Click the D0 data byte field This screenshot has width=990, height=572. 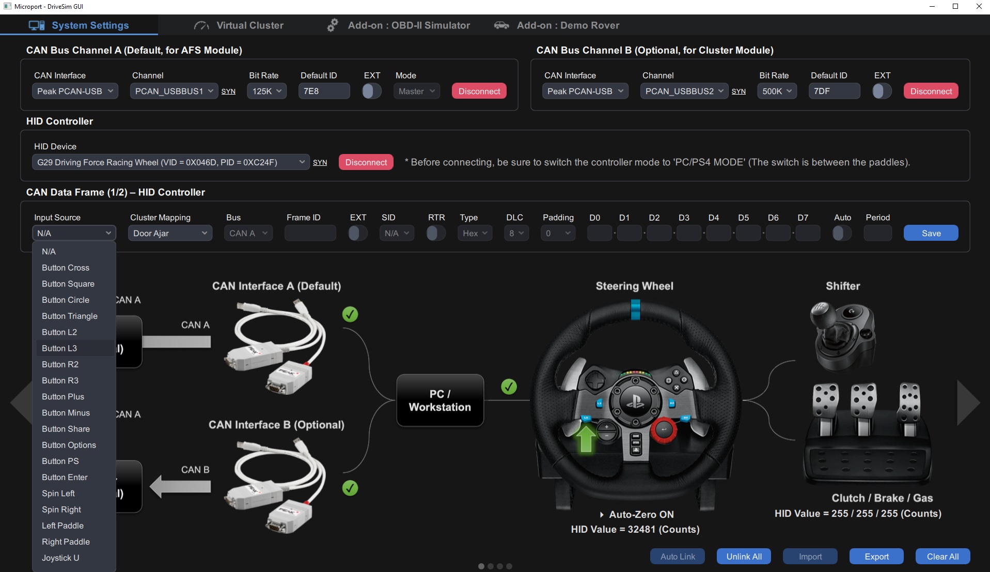600,233
